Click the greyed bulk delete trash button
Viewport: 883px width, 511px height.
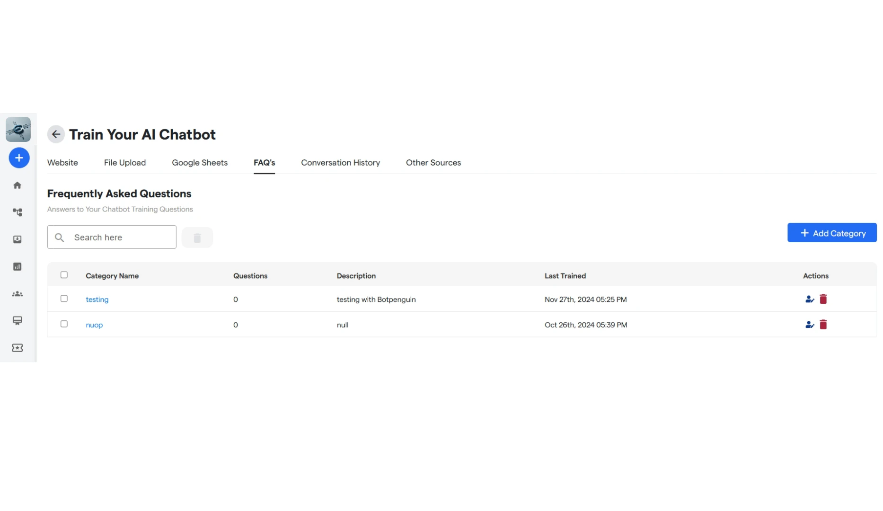click(197, 238)
